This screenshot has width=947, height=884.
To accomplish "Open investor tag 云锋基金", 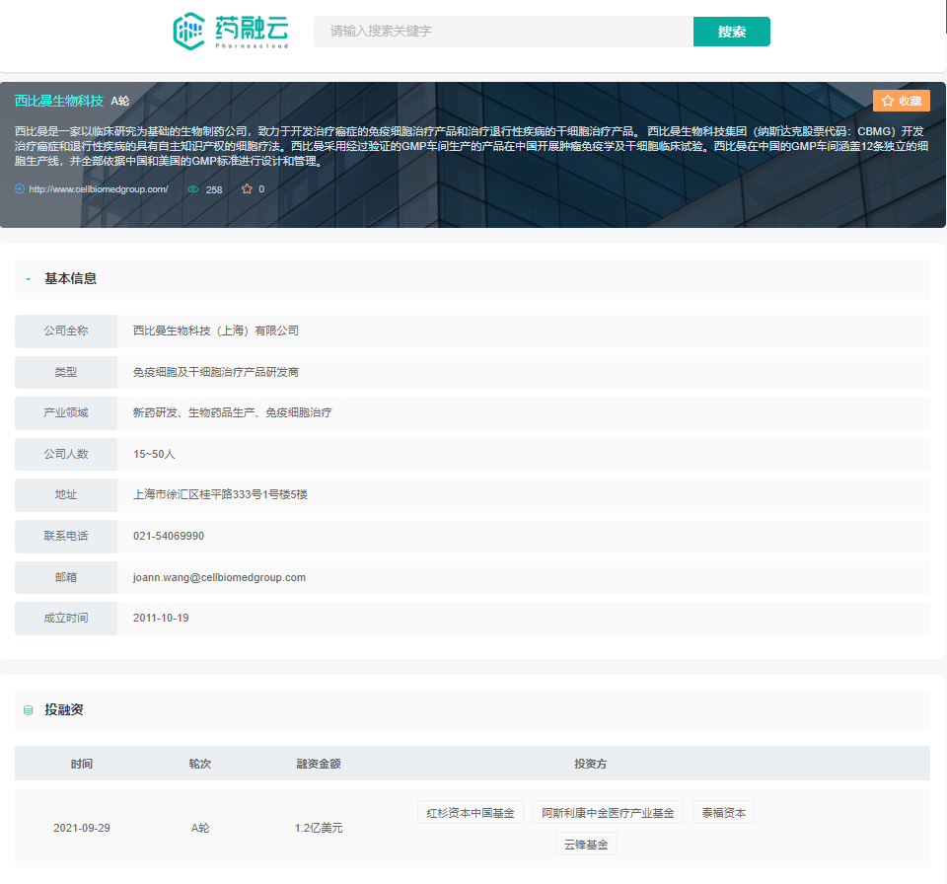I will [x=586, y=845].
